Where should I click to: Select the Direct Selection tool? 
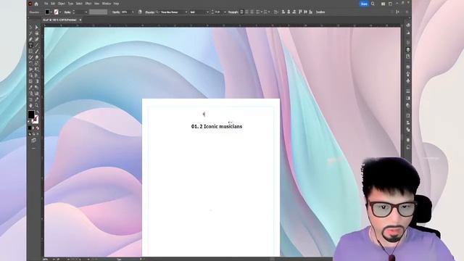(x=37, y=28)
